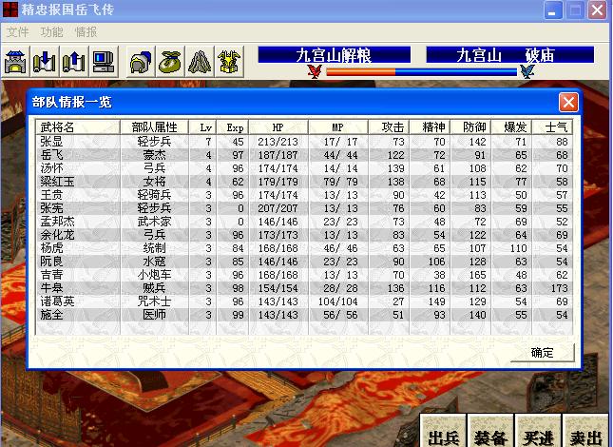Select the 梁红玉 row
The width and height of the screenshot is (613, 447).
click(x=304, y=182)
